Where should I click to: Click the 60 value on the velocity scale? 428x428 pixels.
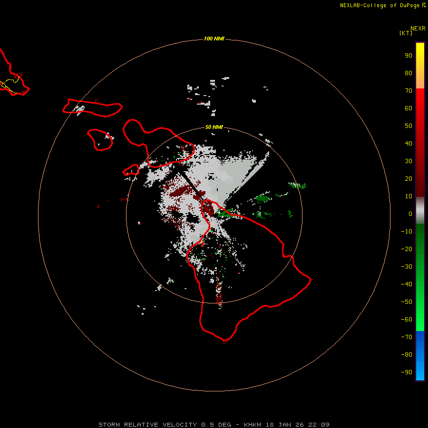(409, 108)
